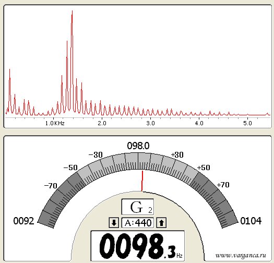
Task: Click the 1.0KHz label on frequency axis
Action: coord(55,123)
